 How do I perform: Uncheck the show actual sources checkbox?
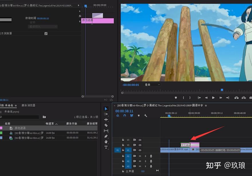46,33
